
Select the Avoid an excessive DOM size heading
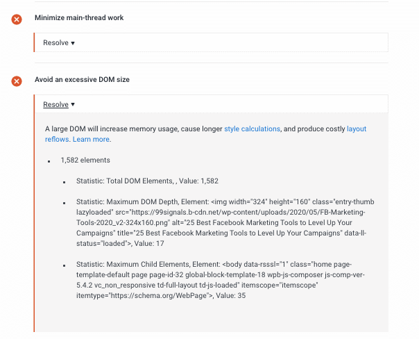(x=82, y=80)
